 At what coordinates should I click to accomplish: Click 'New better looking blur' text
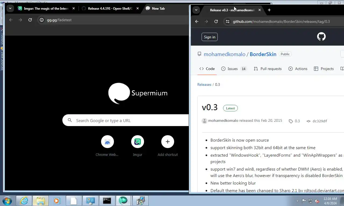pyautogui.click(x=233, y=183)
